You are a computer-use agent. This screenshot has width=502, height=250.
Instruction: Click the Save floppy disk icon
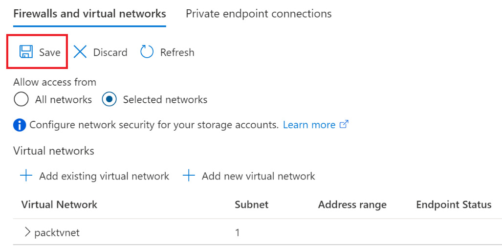point(26,52)
